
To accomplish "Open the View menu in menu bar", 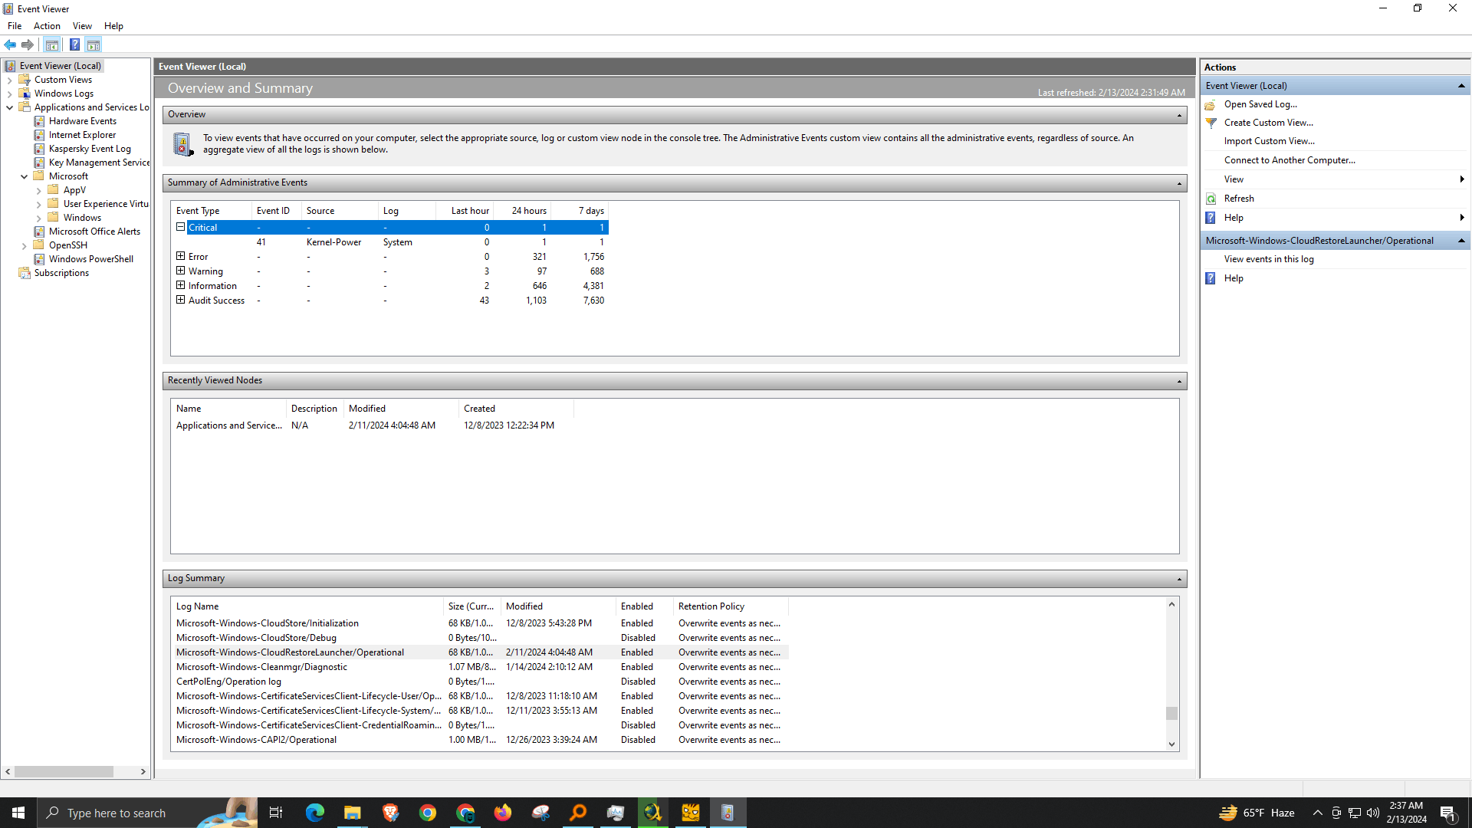I will point(82,26).
